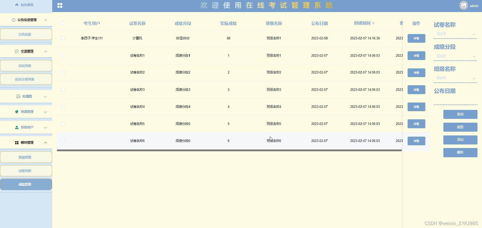Click the sort arrows on 创建时间 column

[373, 23]
